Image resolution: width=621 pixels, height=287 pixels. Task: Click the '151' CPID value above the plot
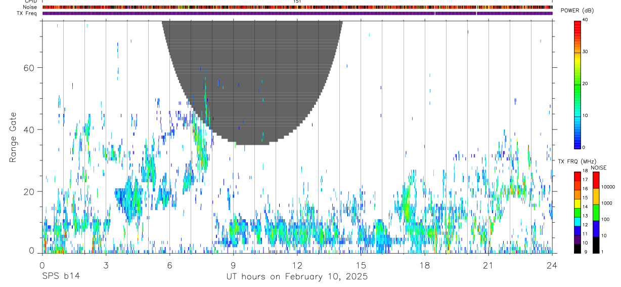[x=297, y=2]
